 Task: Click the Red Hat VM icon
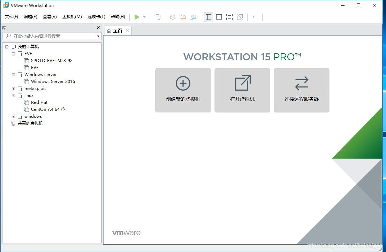click(x=27, y=102)
